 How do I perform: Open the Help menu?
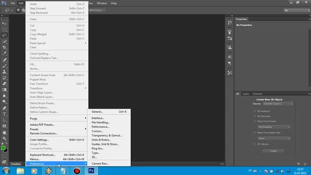[x=114, y=3]
